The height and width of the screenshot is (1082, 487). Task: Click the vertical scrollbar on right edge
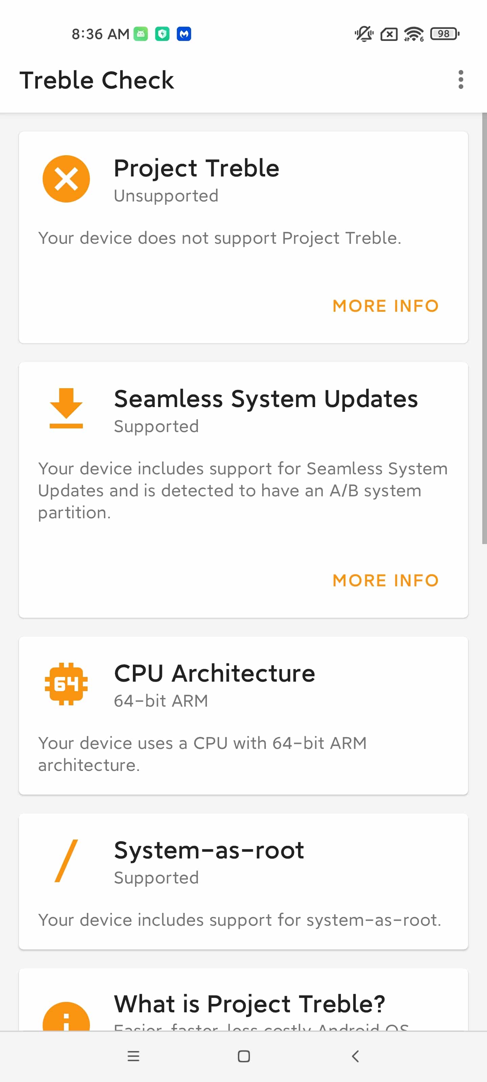484,328
